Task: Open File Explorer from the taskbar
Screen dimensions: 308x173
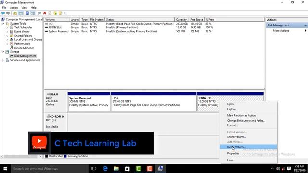Action: 116,169
